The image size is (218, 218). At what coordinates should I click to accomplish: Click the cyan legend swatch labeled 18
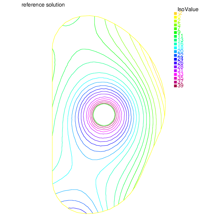[175, 48]
